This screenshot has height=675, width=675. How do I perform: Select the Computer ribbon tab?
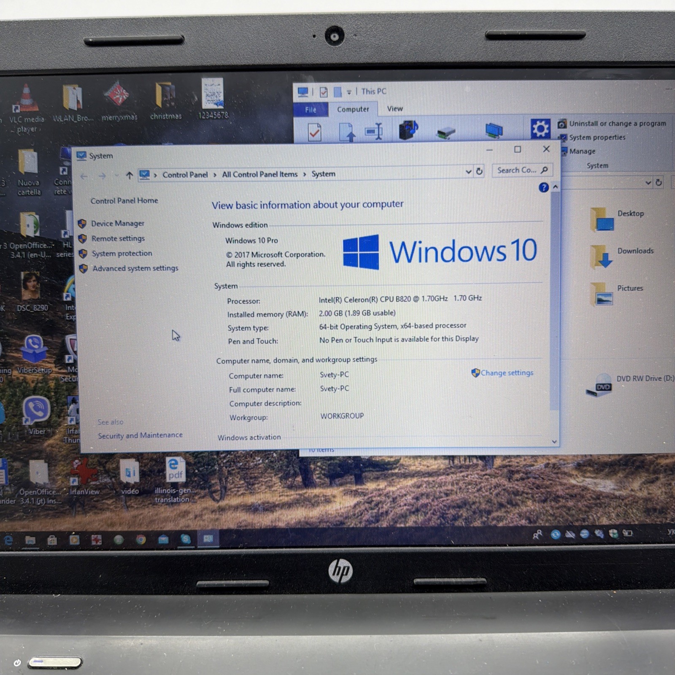(x=353, y=109)
